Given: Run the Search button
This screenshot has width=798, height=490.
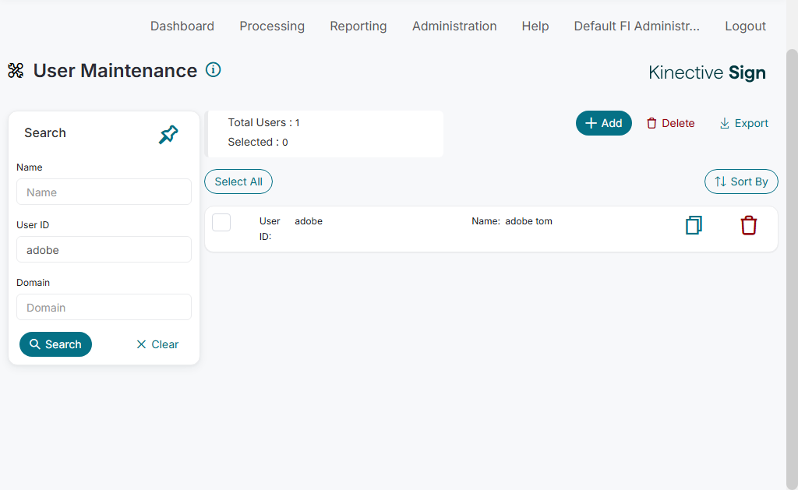Looking at the screenshot, I should (55, 344).
